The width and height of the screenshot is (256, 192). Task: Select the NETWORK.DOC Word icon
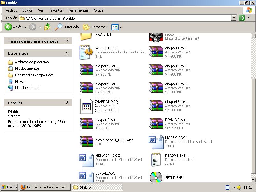coord(86,160)
